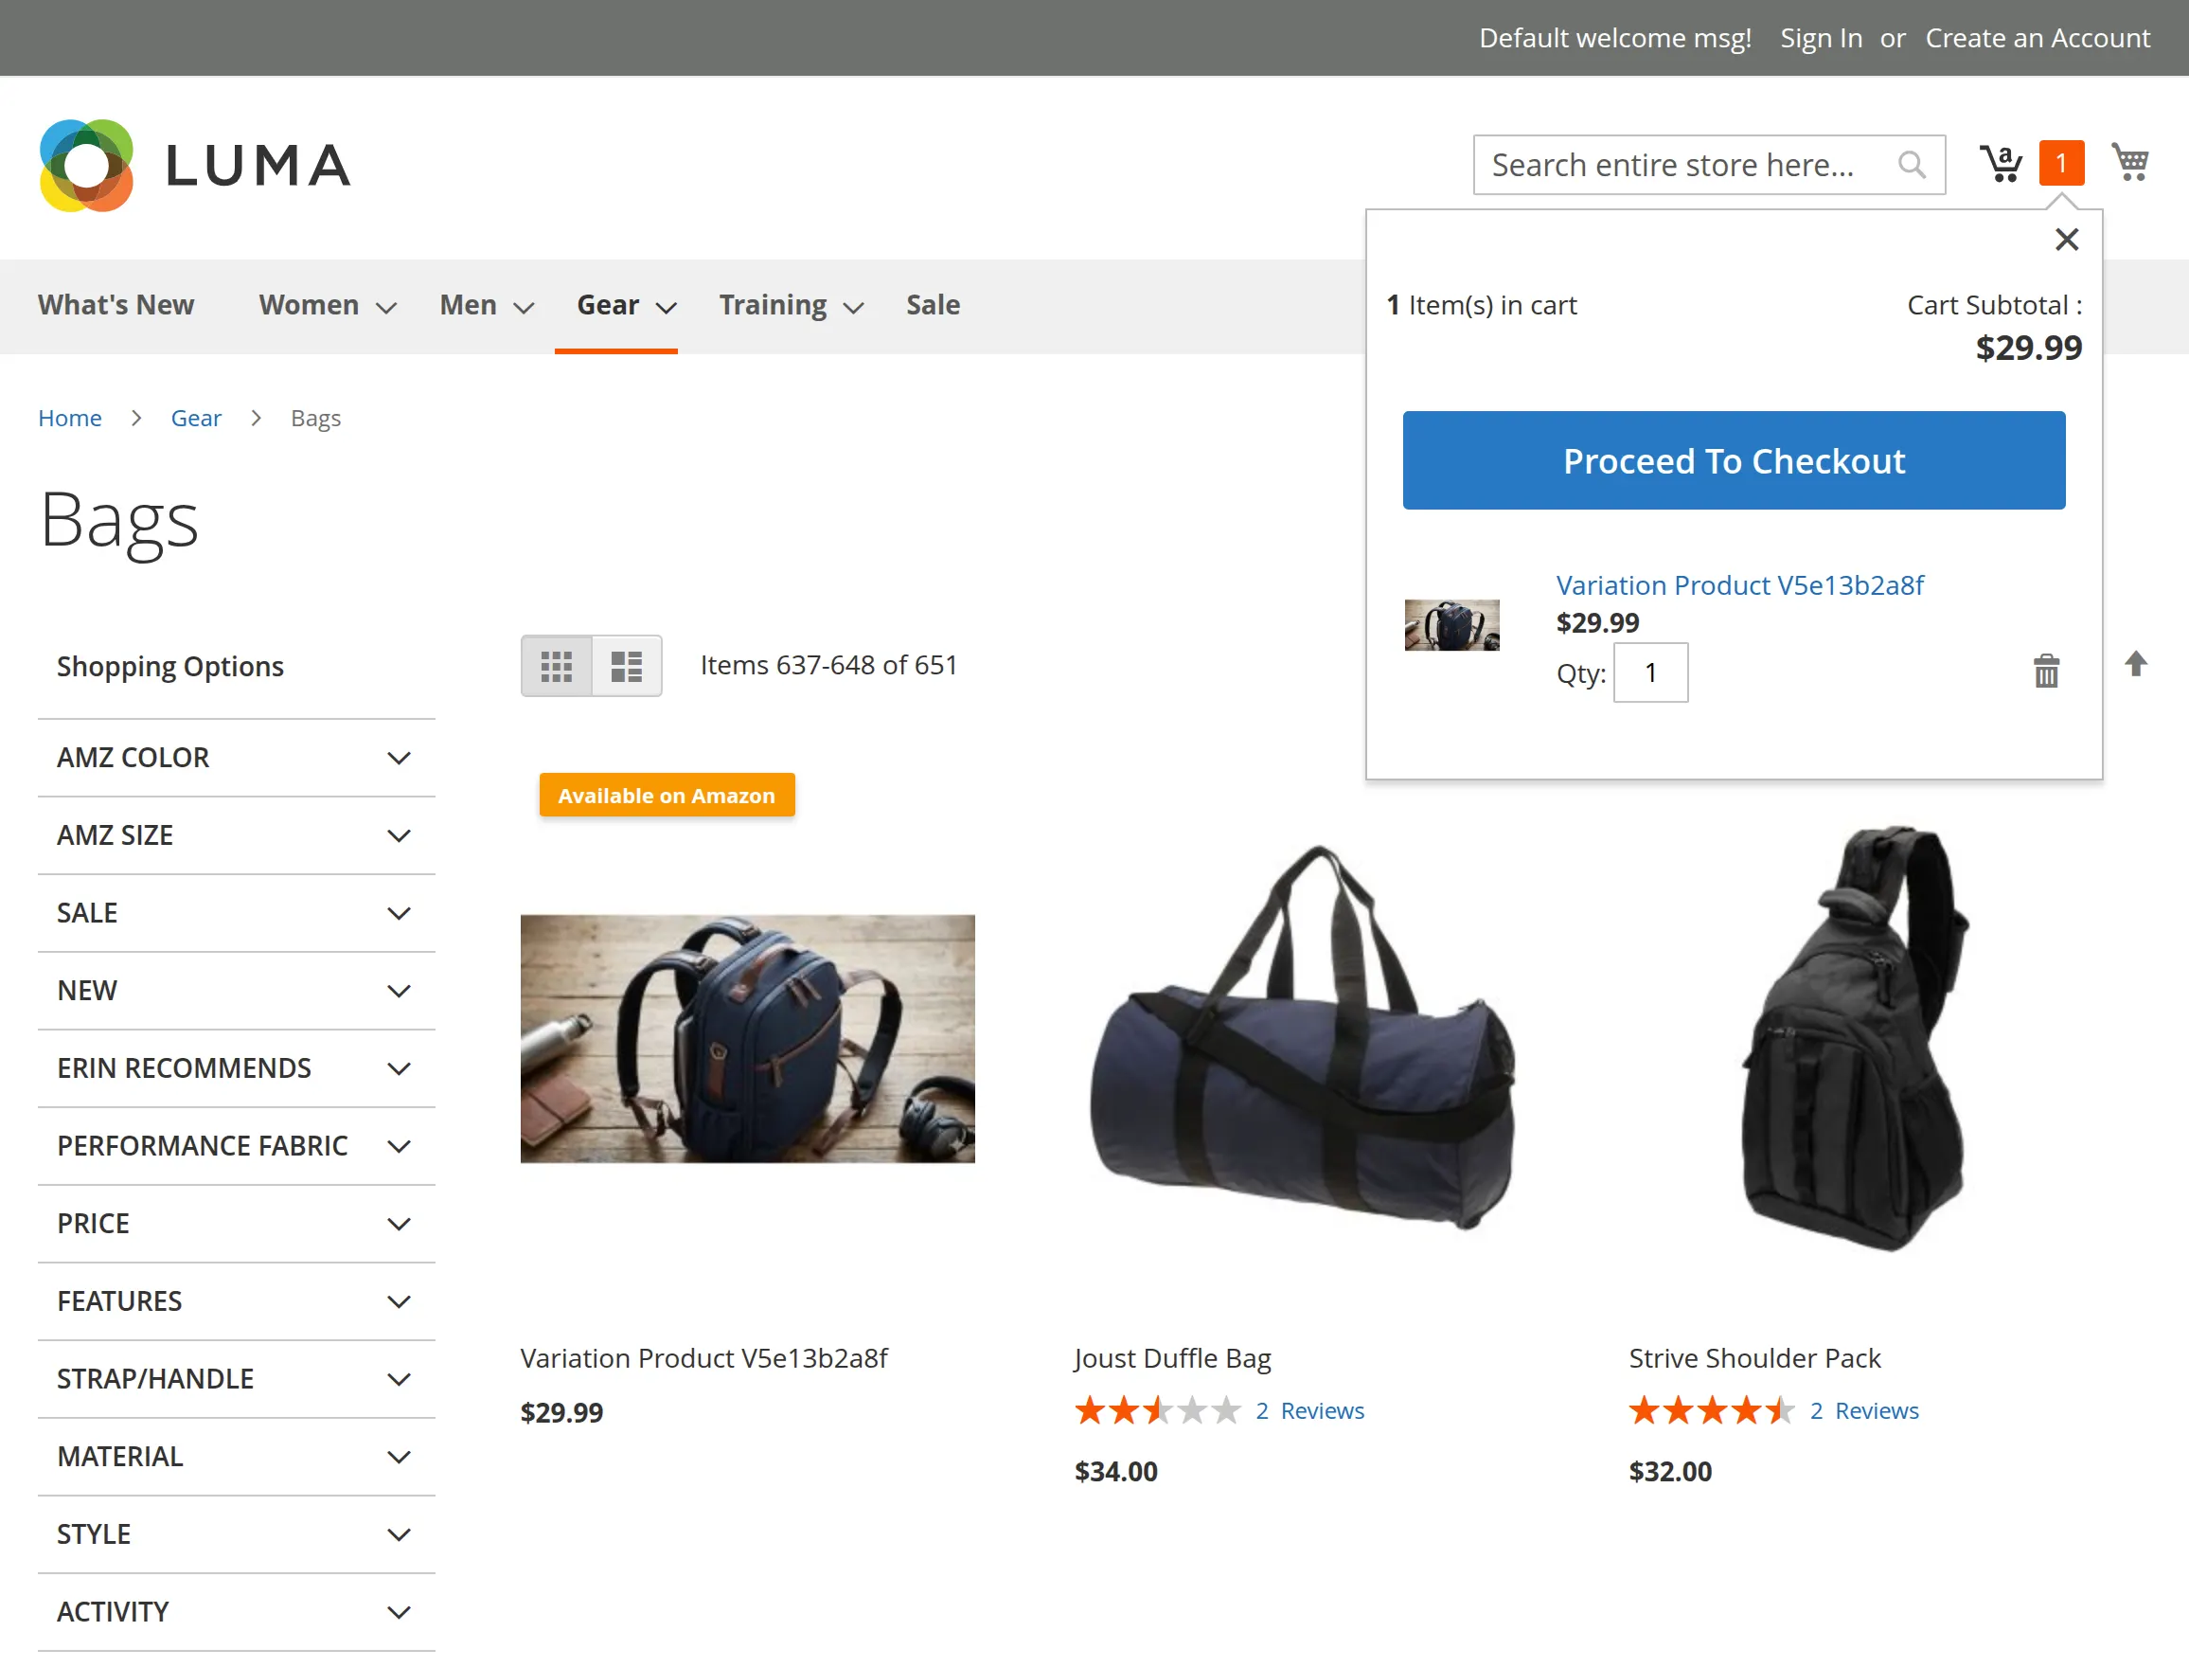Image resolution: width=2189 pixels, height=1667 pixels.
Task: Click Items 637-648 of 651 text
Action: click(828, 665)
